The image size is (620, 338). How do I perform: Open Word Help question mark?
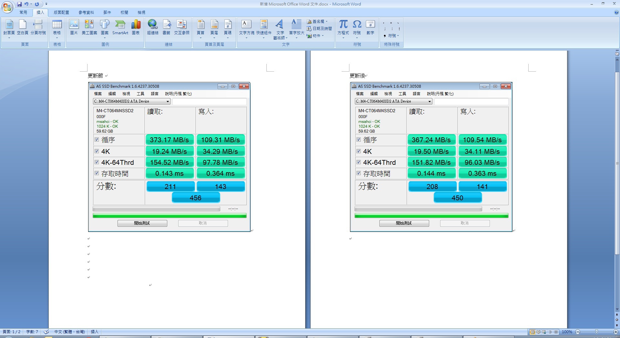click(x=616, y=12)
